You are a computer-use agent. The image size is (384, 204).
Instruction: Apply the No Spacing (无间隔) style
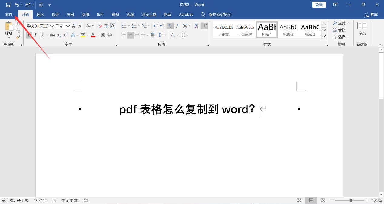[245, 30]
